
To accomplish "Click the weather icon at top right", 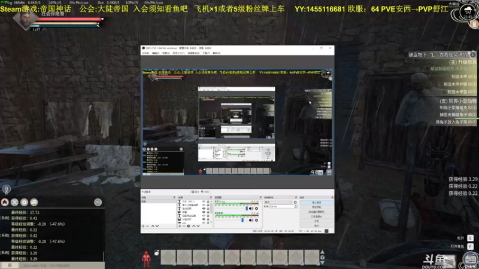I will click(x=468, y=10).
